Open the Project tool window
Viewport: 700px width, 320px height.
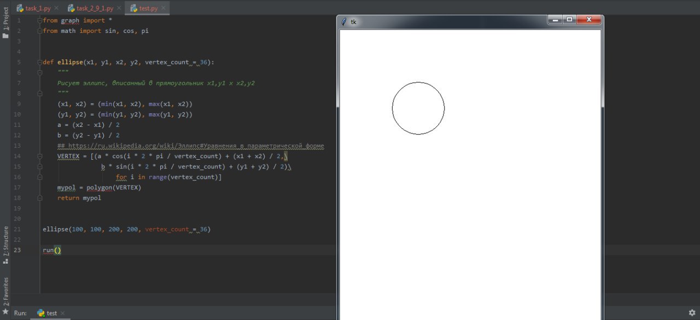pyautogui.click(x=5, y=22)
